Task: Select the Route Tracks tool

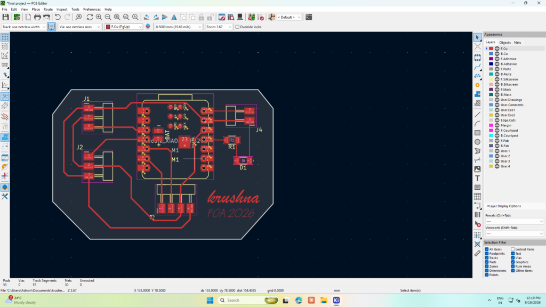Action: (x=477, y=67)
